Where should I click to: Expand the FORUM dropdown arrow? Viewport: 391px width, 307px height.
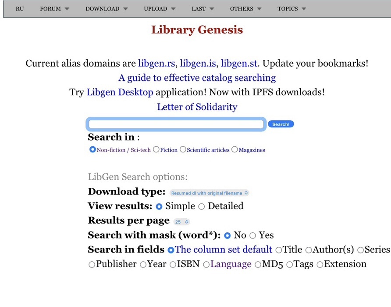click(67, 9)
